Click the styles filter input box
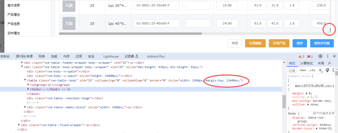The width and height of the screenshot is (338, 133). [292, 70]
